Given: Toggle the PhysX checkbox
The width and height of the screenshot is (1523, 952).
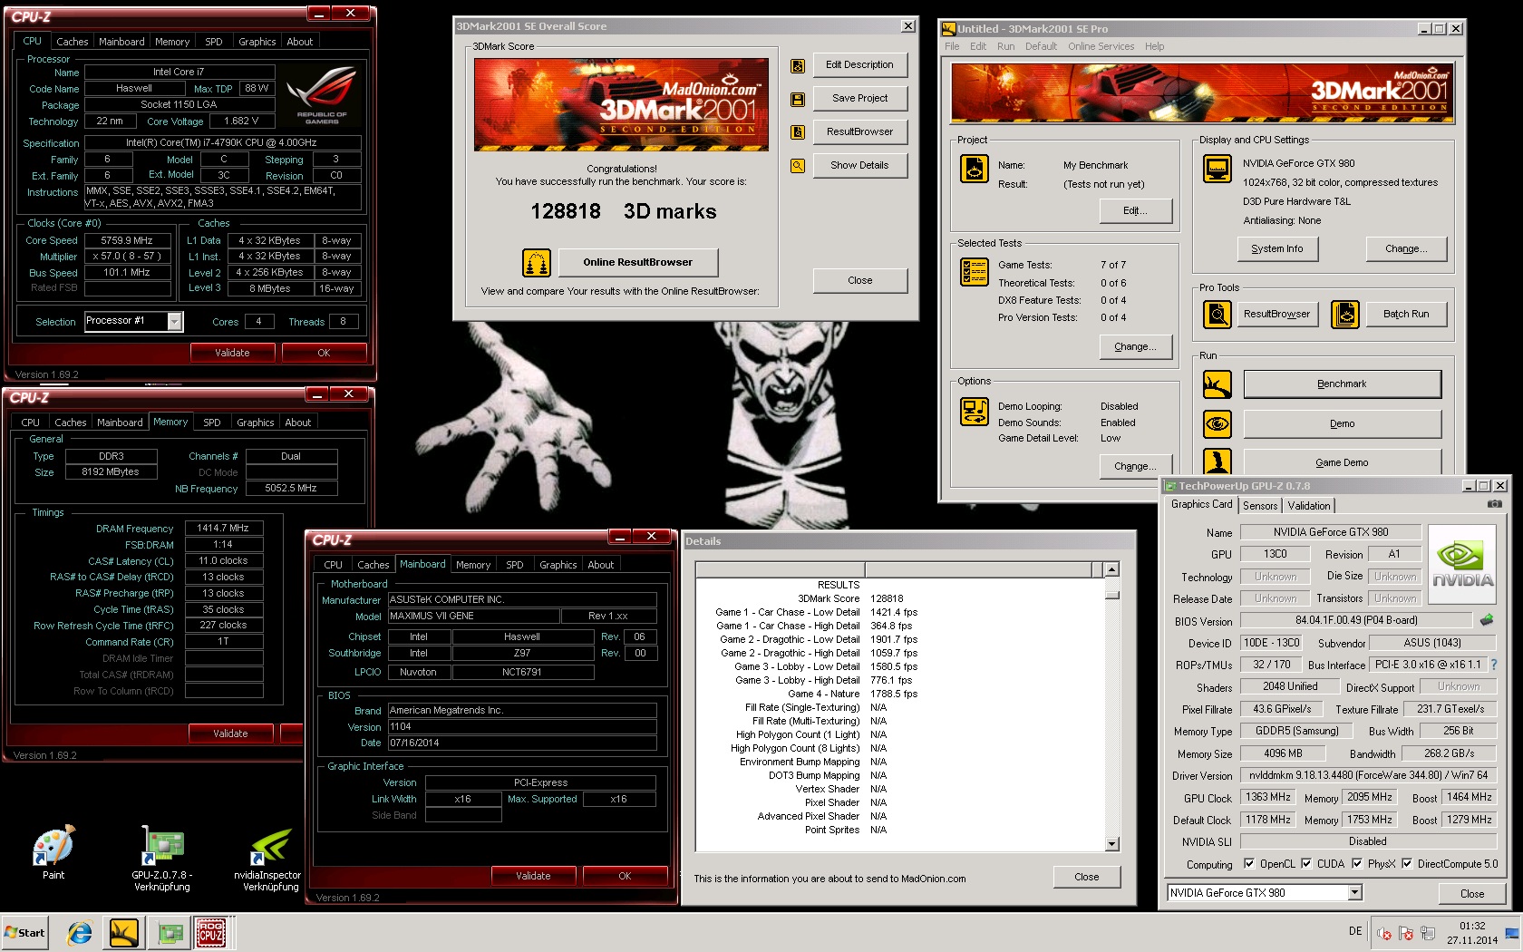Looking at the screenshot, I should pos(1356,864).
